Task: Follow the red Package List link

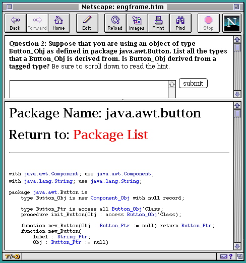Action: 110,135
